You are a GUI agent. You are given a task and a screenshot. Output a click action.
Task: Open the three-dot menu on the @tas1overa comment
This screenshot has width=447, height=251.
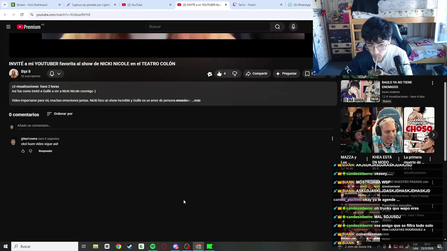click(332, 139)
